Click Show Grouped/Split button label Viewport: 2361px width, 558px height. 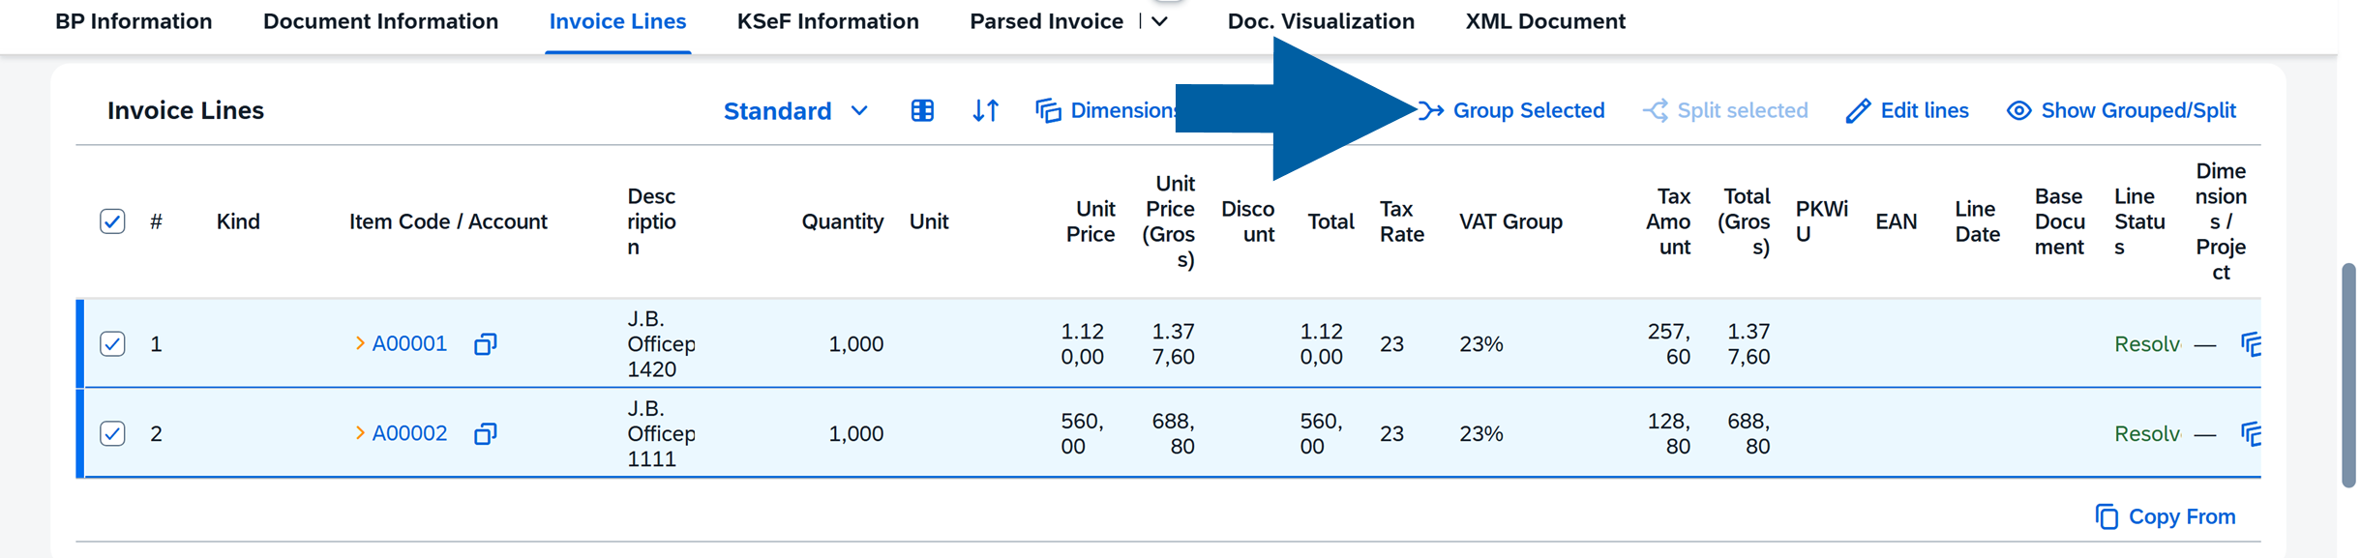click(2138, 111)
